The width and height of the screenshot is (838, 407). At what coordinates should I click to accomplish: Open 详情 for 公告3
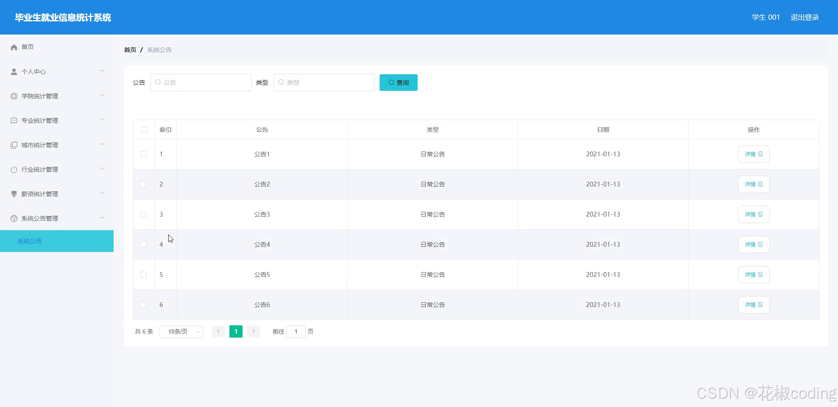754,214
